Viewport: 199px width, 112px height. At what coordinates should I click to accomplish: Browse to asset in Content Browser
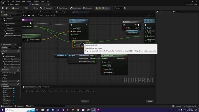pyautogui.click(x=7, y=8)
